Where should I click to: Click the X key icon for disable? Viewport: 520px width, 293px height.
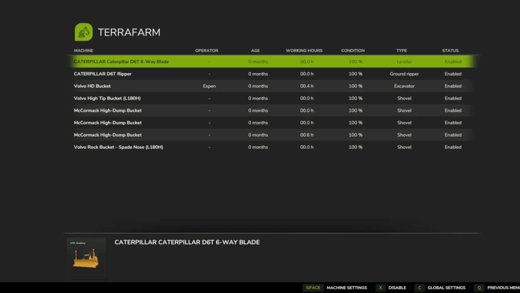click(x=380, y=288)
